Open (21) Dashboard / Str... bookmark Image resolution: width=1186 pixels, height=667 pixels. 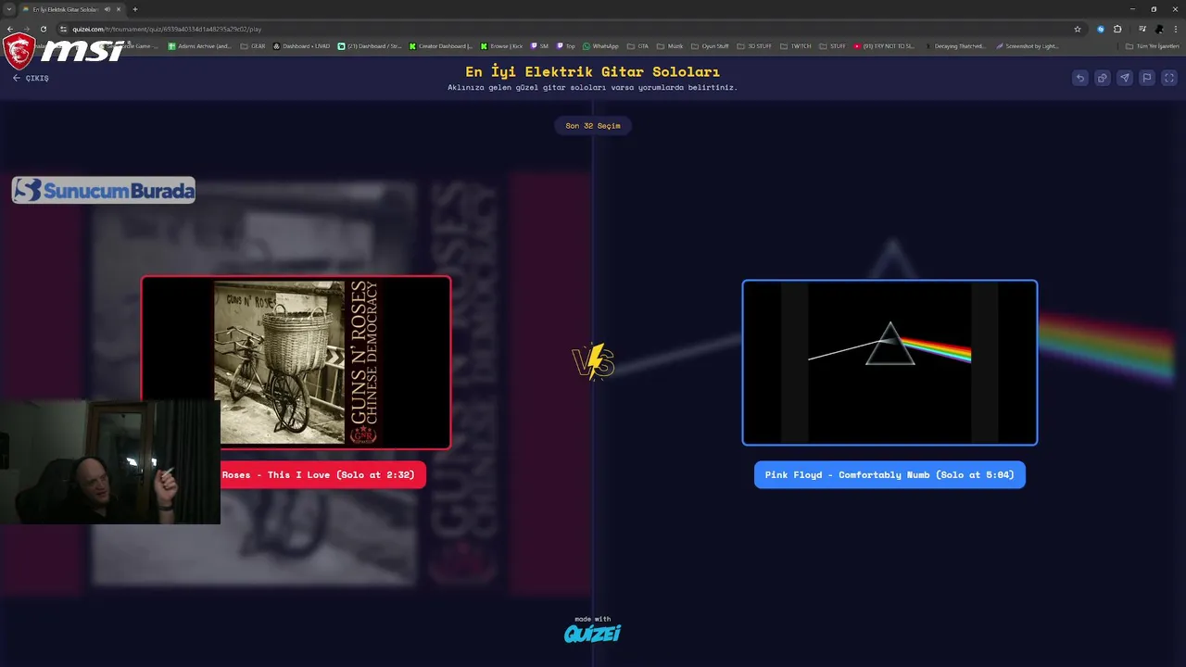370,45
